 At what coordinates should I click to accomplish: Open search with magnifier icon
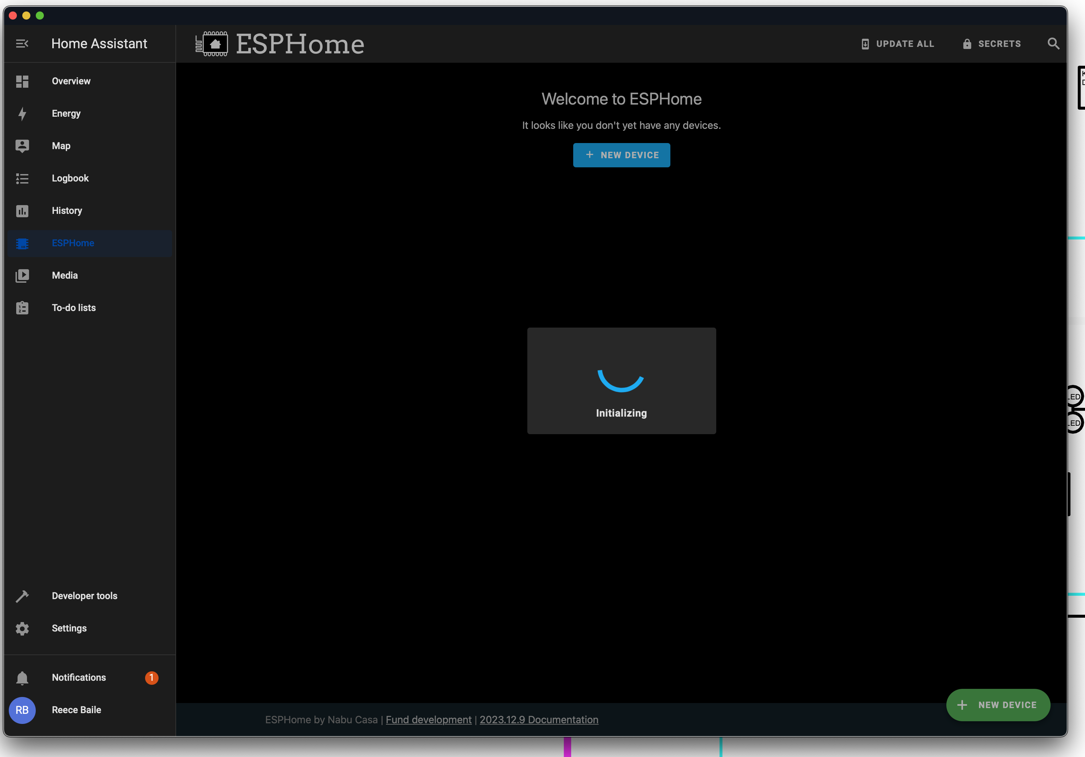pos(1053,44)
